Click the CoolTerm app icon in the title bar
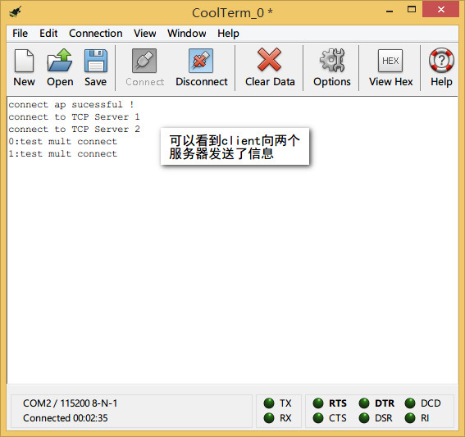 coord(15,11)
